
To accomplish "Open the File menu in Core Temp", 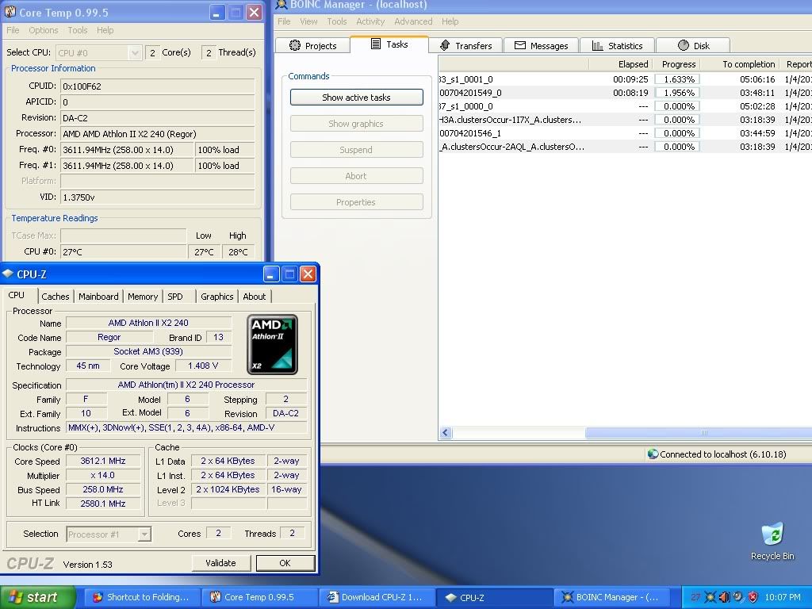I will (13, 30).
